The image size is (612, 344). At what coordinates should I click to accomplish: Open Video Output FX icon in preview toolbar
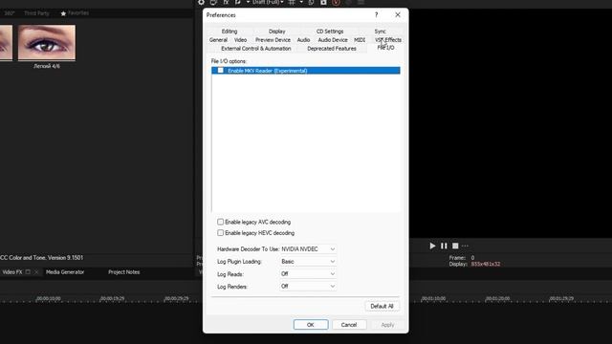pyautogui.click(x=226, y=2)
